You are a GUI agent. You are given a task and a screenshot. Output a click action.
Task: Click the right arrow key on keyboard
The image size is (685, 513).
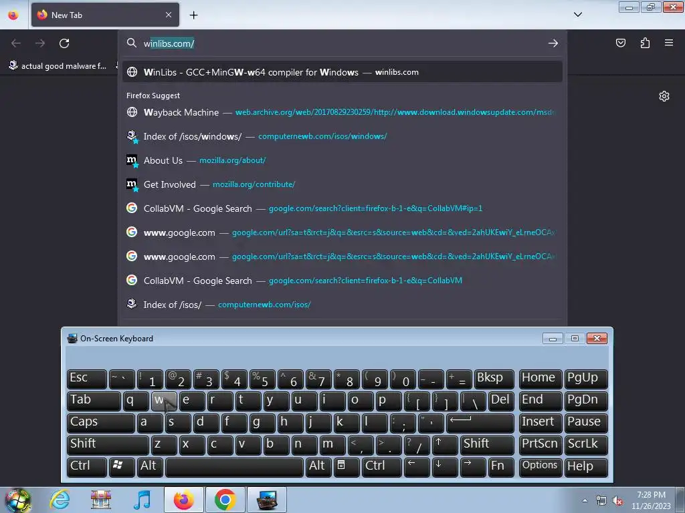[x=473, y=466]
